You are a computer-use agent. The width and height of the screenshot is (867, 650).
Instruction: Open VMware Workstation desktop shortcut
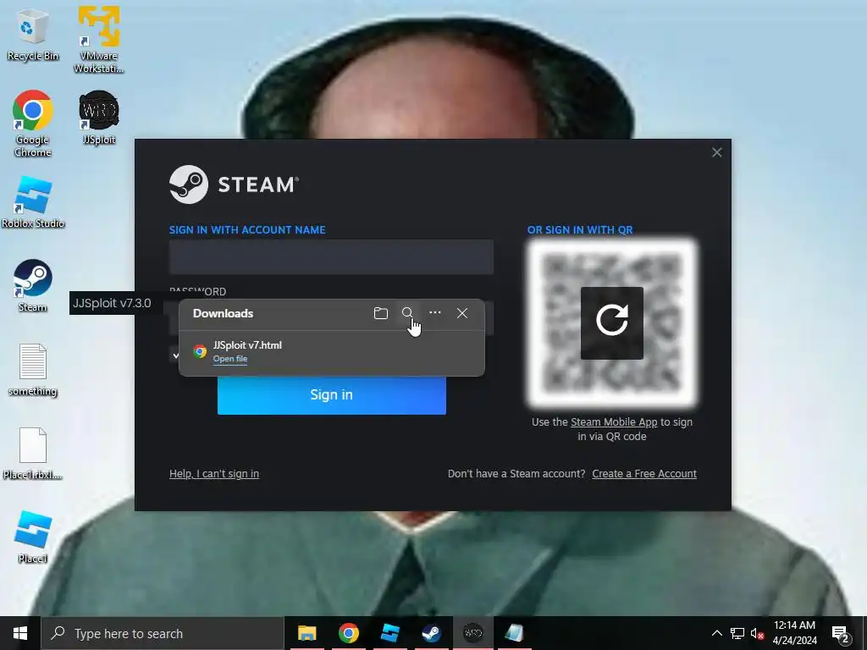click(x=98, y=39)
